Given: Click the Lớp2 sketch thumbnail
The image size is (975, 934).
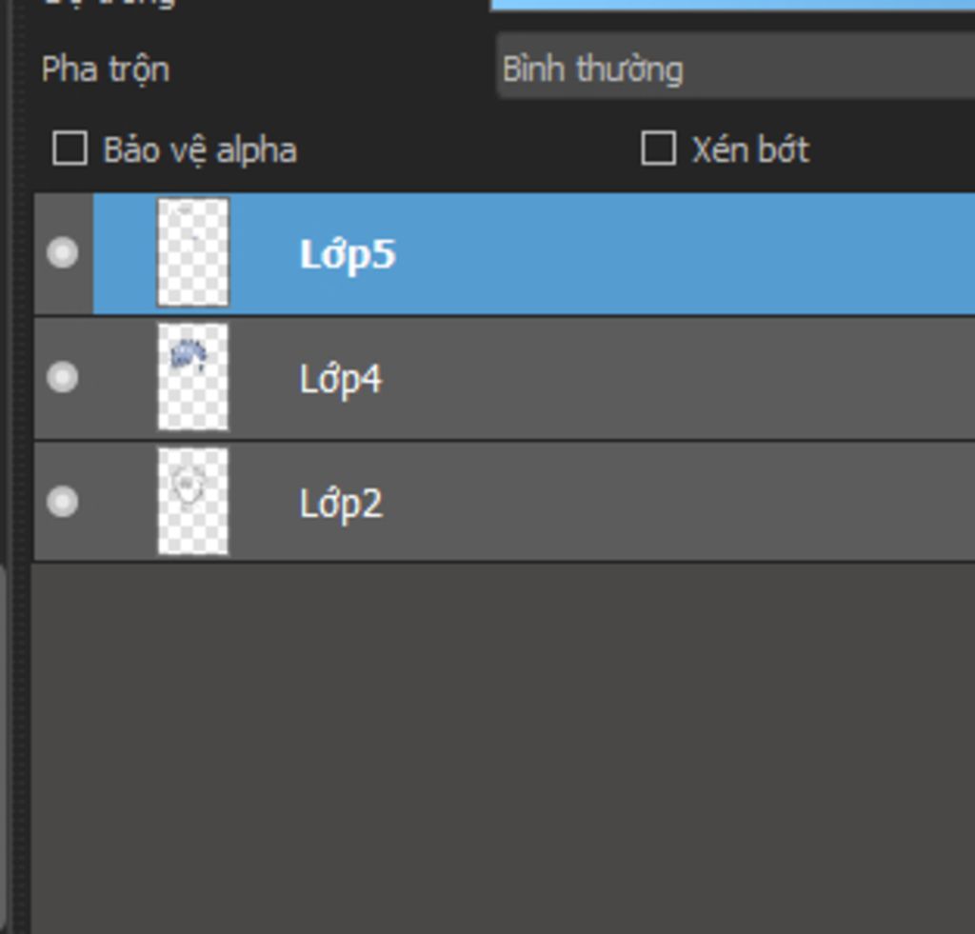Looking at the screenshot, I should pos(193,502).
